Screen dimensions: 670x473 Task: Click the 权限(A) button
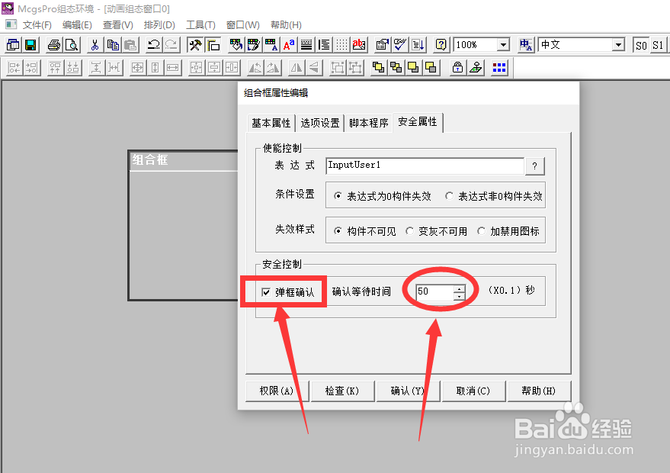click(x=277, y=391)
